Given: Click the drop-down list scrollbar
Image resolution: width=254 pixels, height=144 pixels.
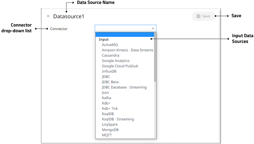Looking at the screenshot, I should (x=155, y=58).
